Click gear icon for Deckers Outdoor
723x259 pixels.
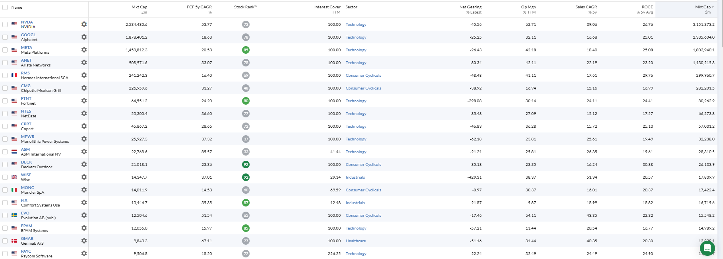coord(84,164)
